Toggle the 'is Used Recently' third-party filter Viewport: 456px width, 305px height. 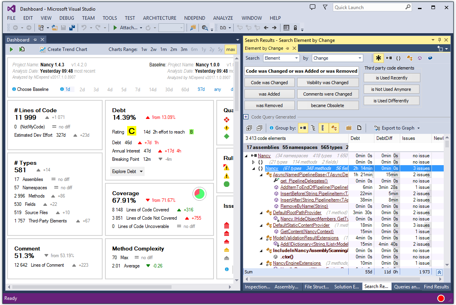391,78
